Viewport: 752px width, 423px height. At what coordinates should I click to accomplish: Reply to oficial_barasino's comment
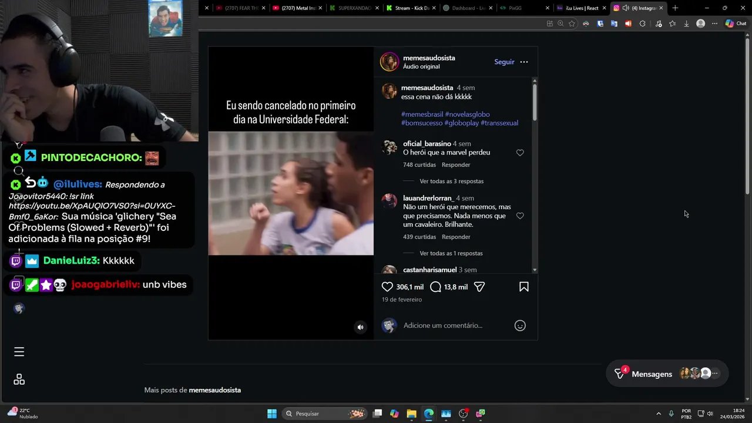tap(456, 164)
